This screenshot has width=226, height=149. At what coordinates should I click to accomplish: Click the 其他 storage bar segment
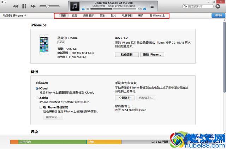click(104, 142)
